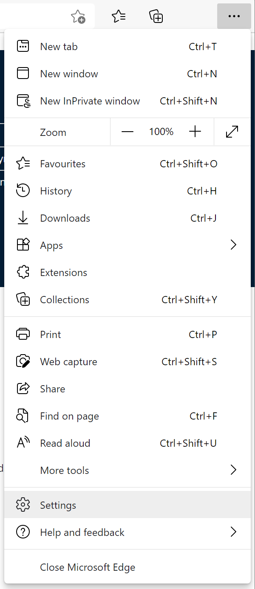Click the Help and feedback question icon

click(x=23, y=532)
